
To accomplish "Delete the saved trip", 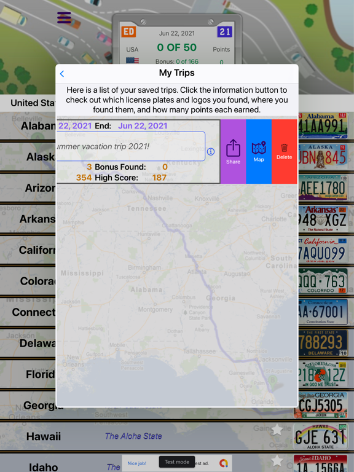I will click(x=284, y=151).
